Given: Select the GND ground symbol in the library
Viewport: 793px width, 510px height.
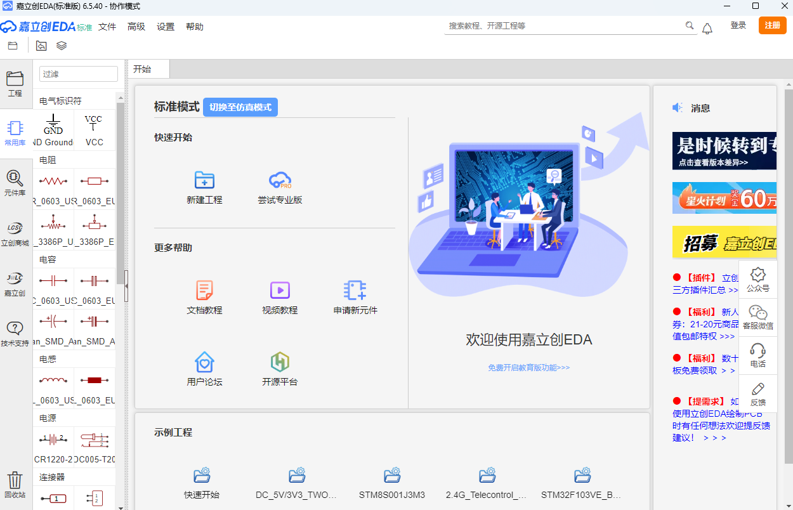Looking at the screenshot, I should 53,127.
